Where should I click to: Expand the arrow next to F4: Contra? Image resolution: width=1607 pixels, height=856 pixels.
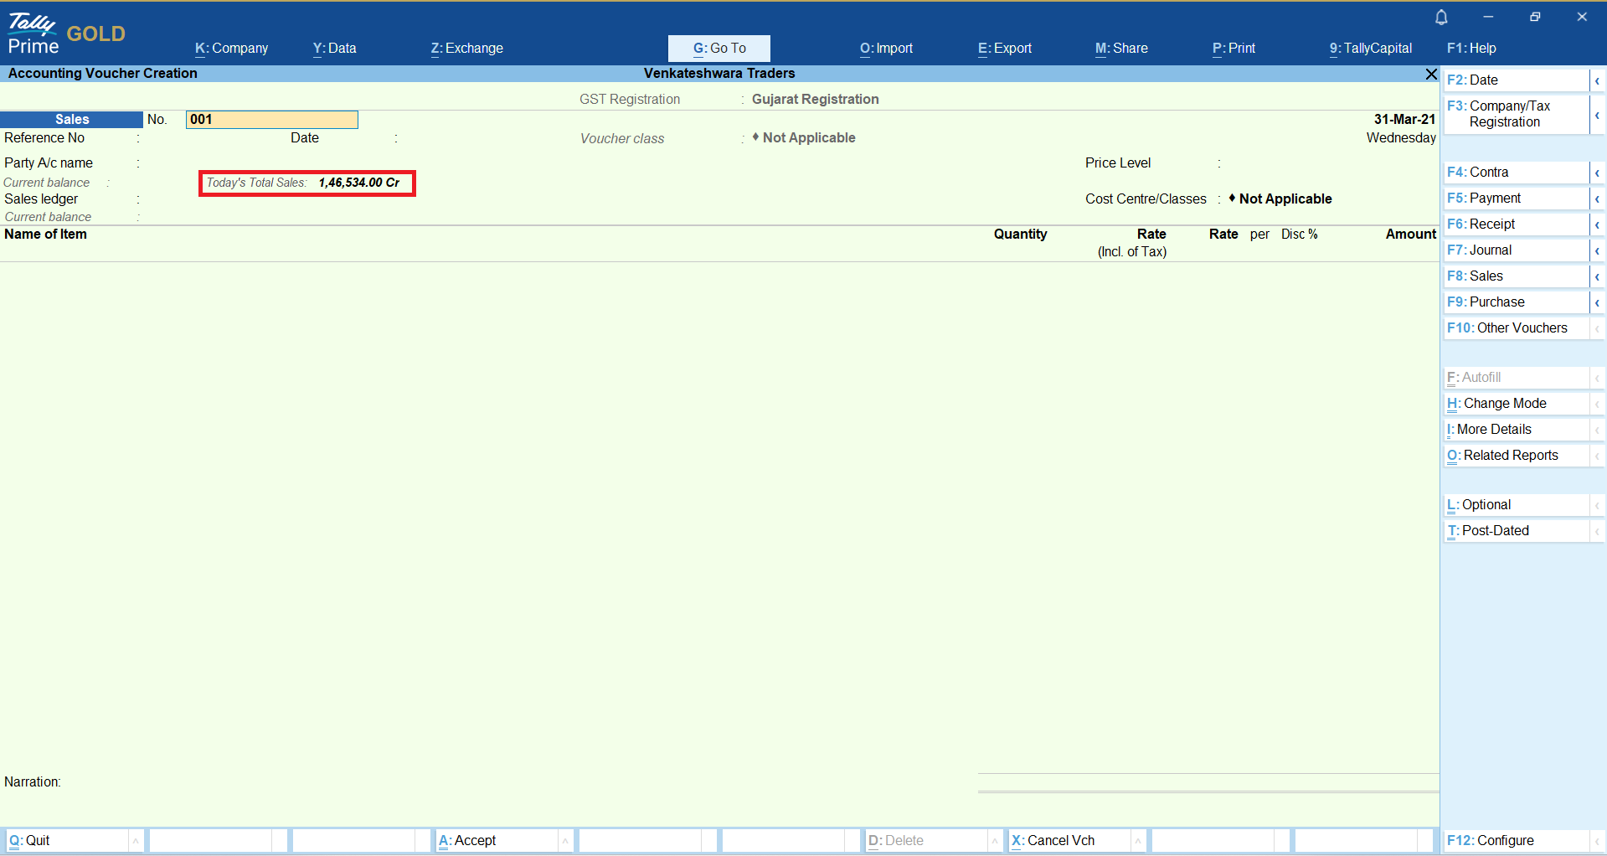[1597, 173]
